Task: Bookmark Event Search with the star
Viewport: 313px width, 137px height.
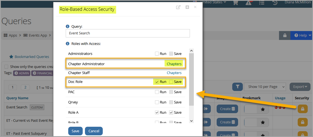Action: click(263, 109)
